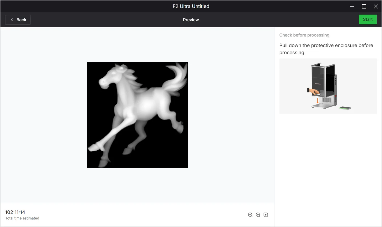Viewport: 382px width, 227px height.
Task: Click the F2 Ultra Untitled title text
Action: tap(191, 6)
